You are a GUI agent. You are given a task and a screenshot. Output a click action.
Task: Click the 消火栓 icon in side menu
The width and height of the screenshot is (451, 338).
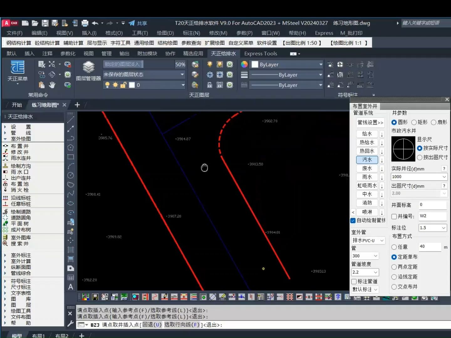(x=5, y=190)
